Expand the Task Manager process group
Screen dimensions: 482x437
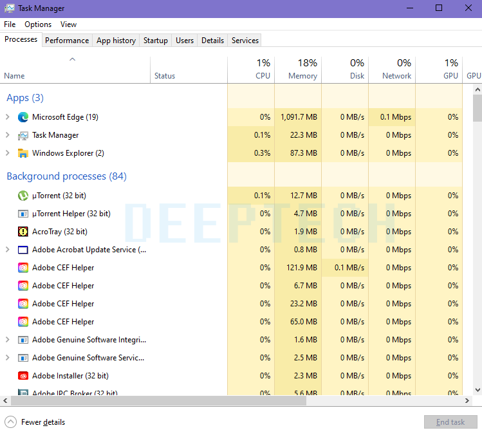pyautogui.click(x=8, y=135)
